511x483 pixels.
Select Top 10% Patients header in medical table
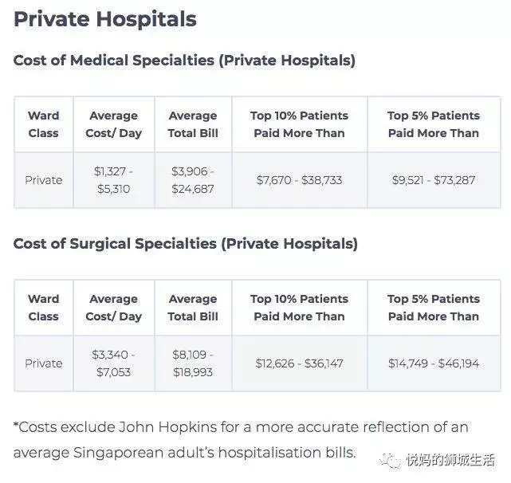point(299,124)
